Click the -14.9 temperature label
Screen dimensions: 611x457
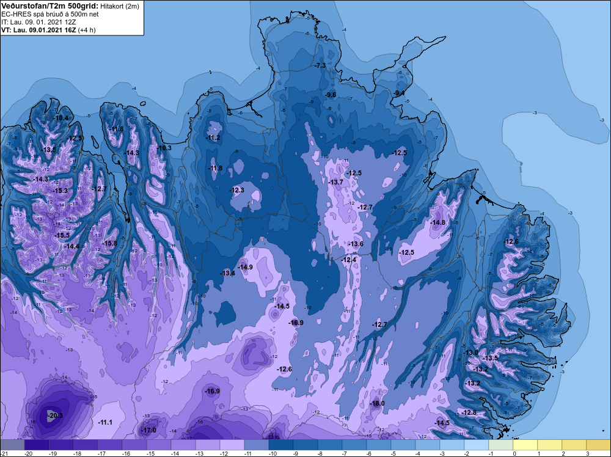point(246,267)
